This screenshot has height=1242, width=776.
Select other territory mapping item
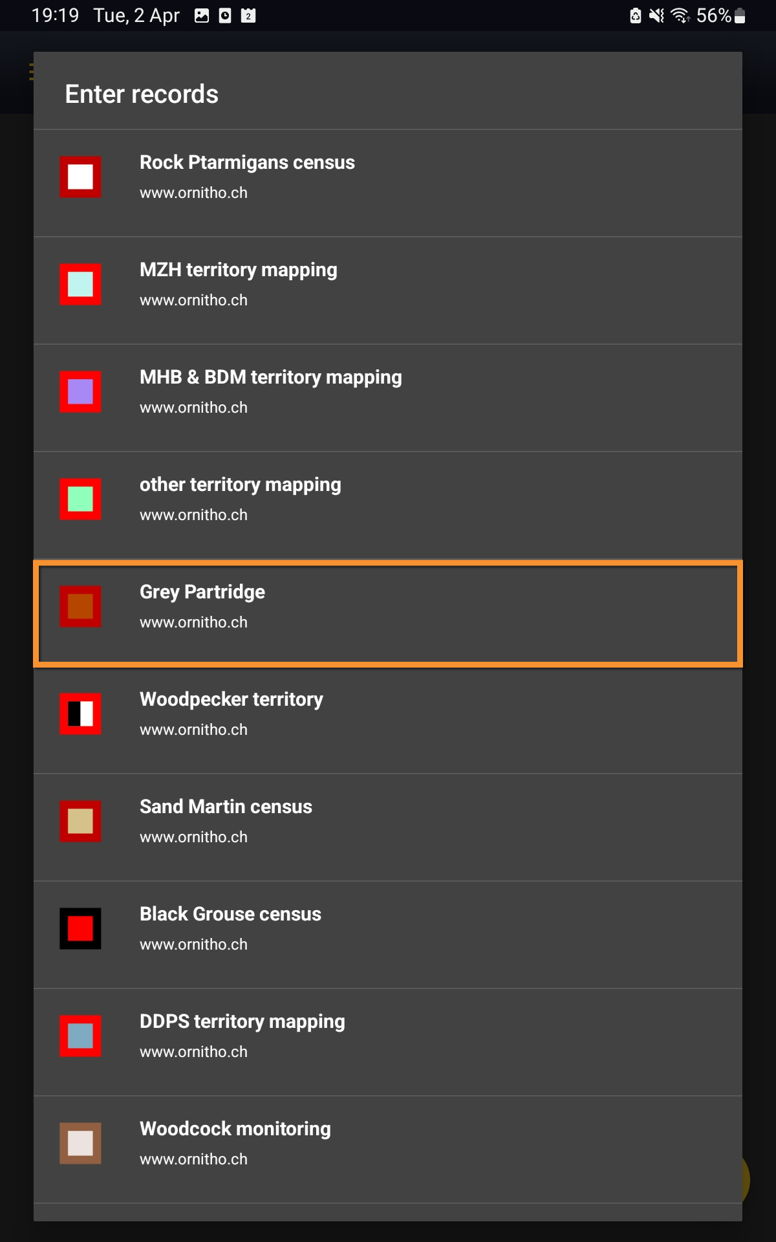388,499
